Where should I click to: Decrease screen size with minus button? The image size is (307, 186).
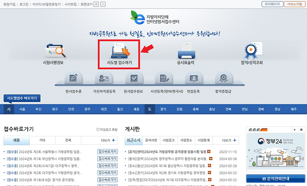pos(103,4)
